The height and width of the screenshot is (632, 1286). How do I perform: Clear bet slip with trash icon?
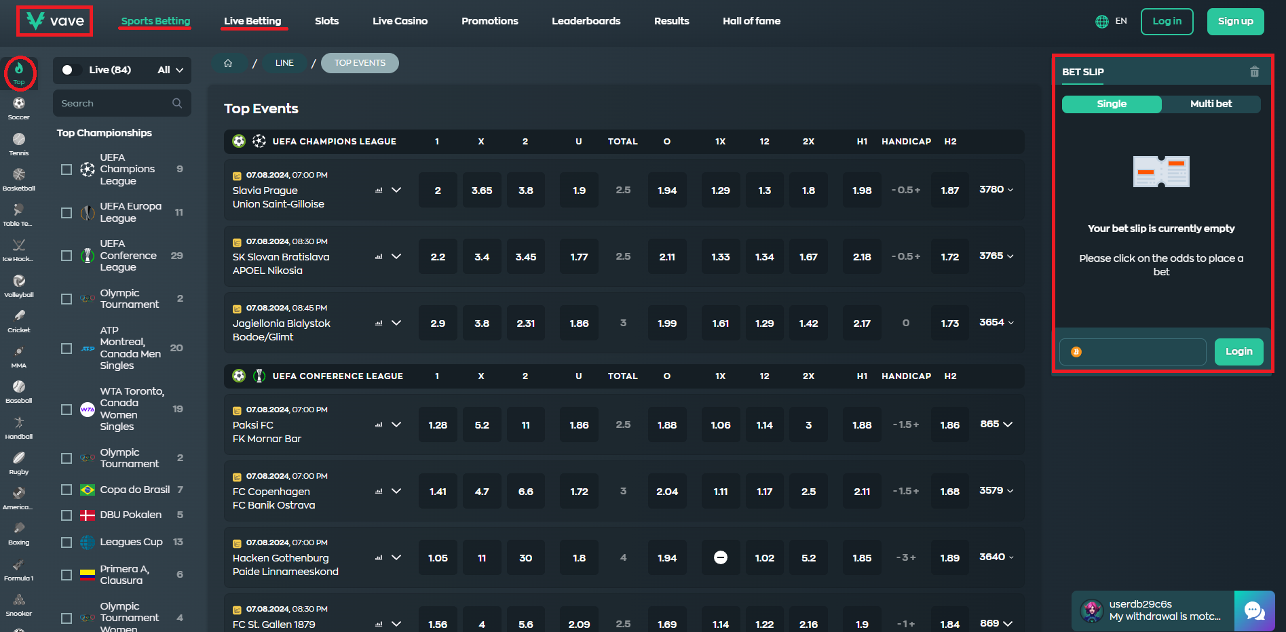pos(1254,72)
